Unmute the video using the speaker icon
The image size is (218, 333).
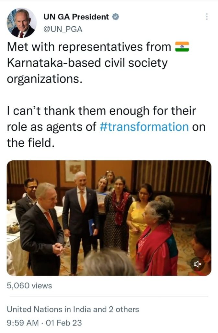pyautogui.click(x=198, y=264)
